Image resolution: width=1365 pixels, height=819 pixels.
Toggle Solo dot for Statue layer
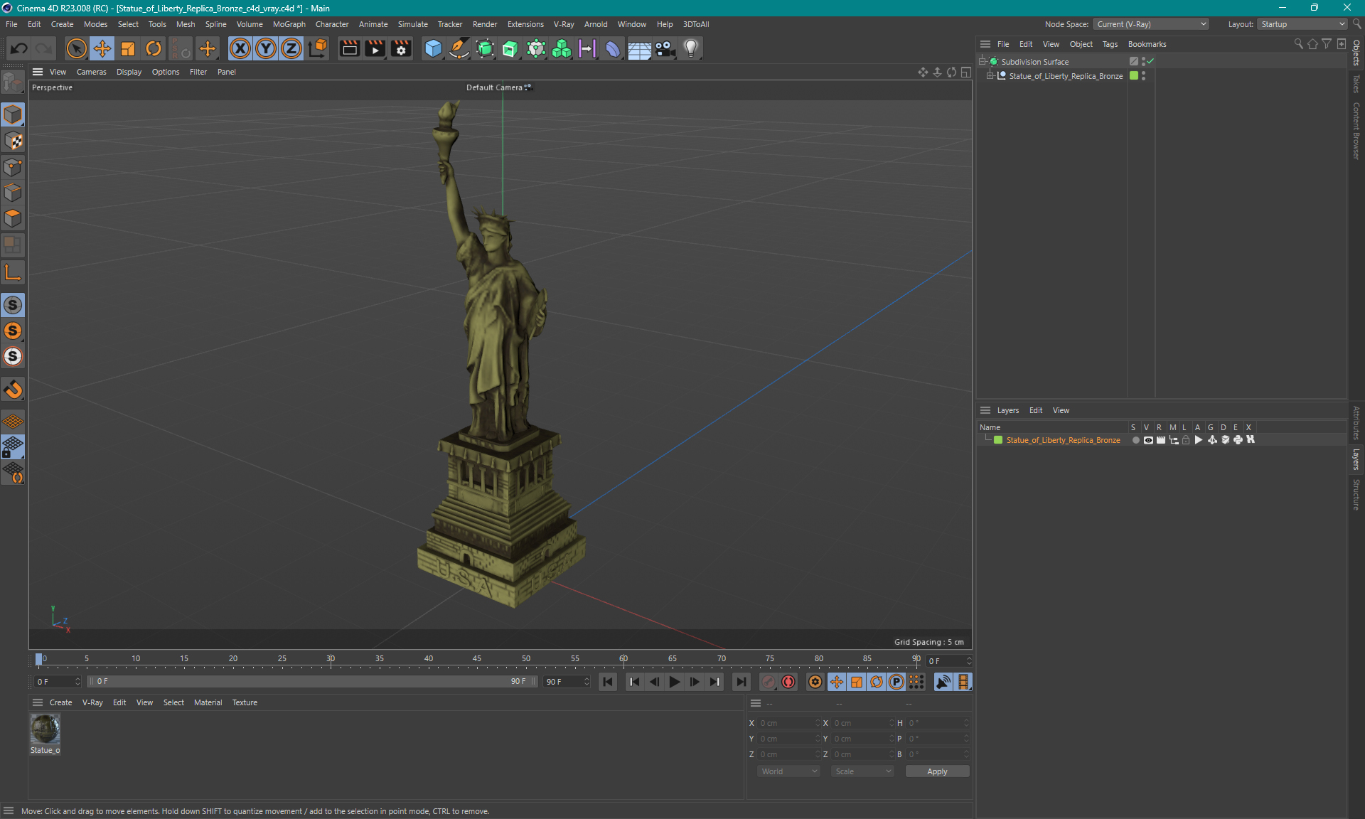1135,440
